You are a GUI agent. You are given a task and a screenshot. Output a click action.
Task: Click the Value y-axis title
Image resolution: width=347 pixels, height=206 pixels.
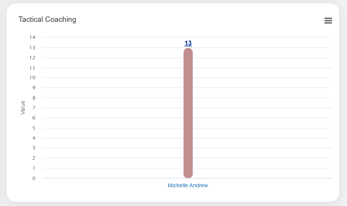(23, 108)
